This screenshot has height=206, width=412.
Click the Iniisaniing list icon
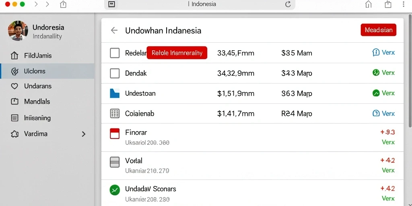click(15, 118)
